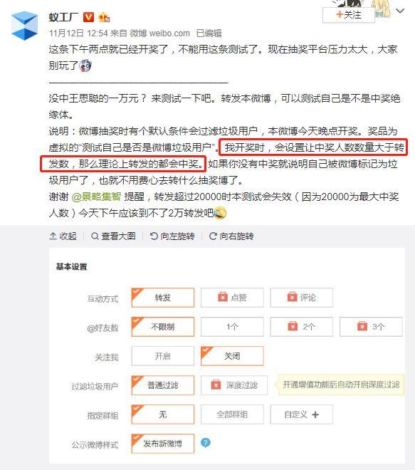Select the 评论 interaction option
Image resolution: width=415 pixels, height=470 pixels.
[x=301, y=298]
